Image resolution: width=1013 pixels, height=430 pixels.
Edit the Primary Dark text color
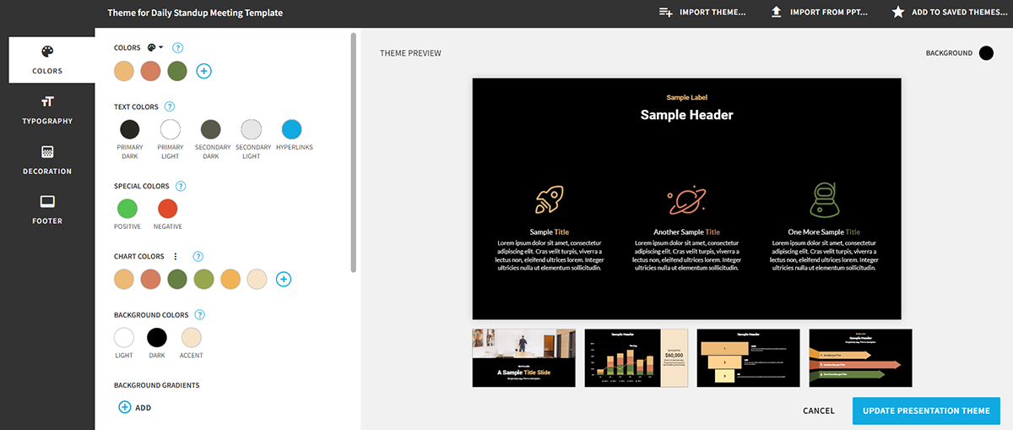pyautogui.click(x=129, y=129)
